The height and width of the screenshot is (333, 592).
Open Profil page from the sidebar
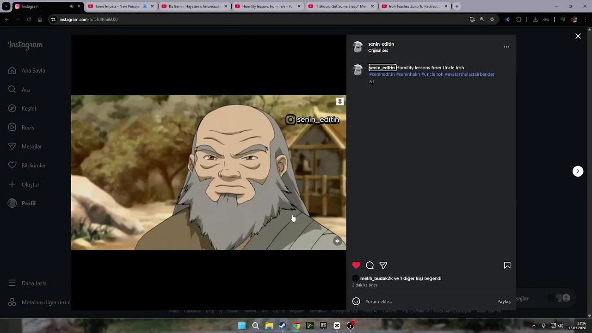pos(22,203)
